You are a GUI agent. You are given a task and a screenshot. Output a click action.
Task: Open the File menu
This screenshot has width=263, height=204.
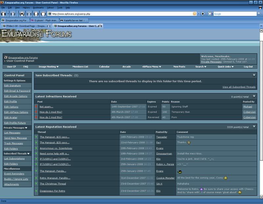[3, 8]
